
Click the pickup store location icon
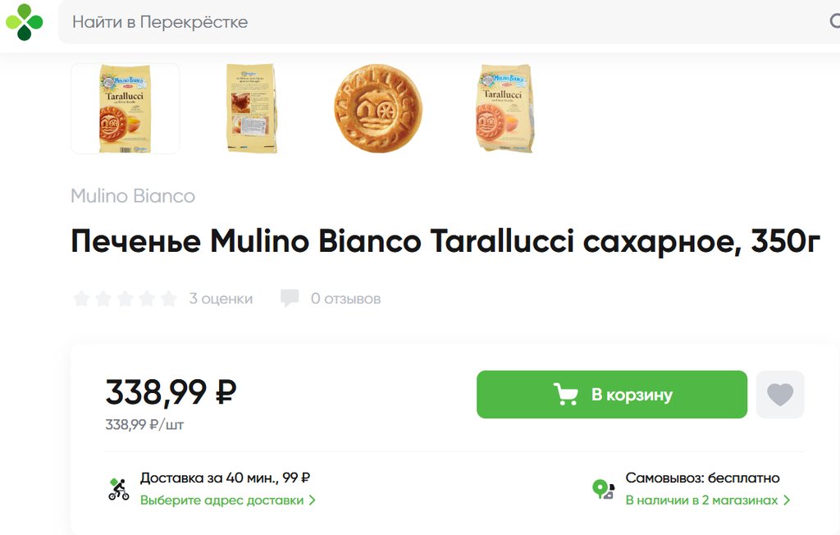[x=604, y=489]
